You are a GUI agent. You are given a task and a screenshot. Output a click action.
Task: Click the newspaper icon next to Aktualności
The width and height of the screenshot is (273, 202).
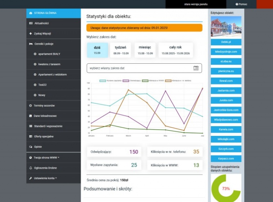(31, 23)
